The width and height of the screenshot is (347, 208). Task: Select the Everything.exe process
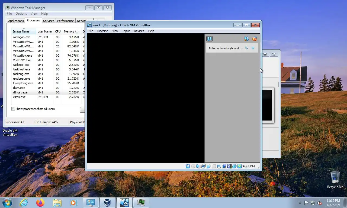click(48, 83)
